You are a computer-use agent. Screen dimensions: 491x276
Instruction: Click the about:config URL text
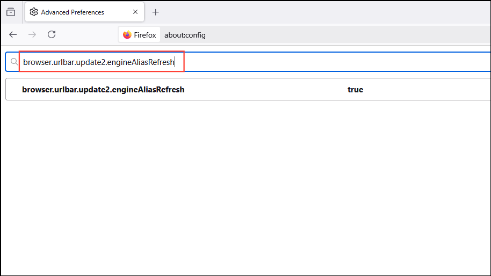[185, 35]
